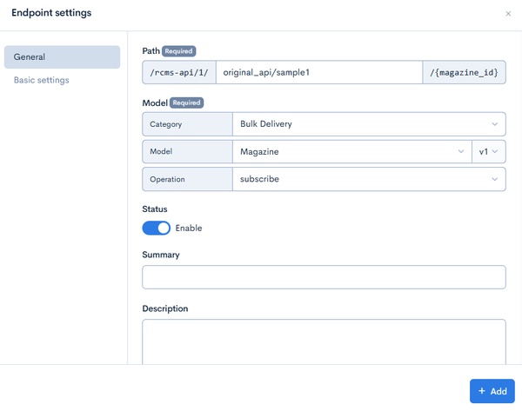Screen dimensions: 522x411
Task: Click the /{magazine_id} path suffix
Action: click(x=464, y=72)
